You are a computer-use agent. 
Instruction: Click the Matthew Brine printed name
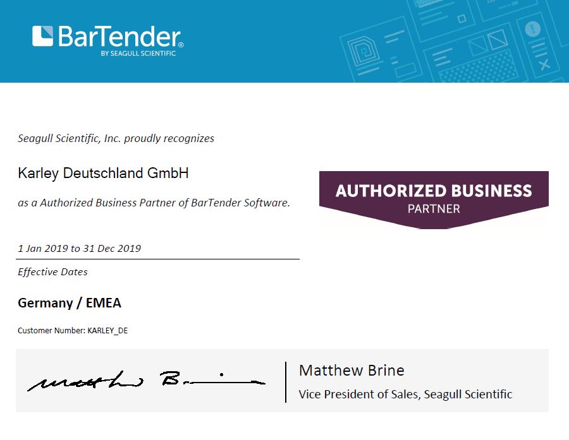pos(352,370)
